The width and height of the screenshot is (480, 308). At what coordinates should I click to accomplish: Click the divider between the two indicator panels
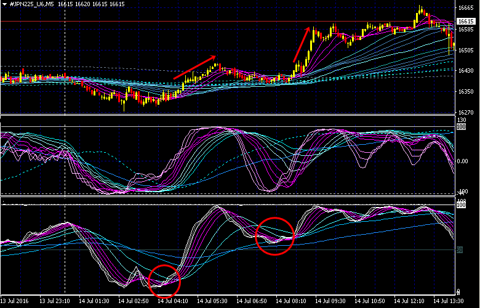coord(228,197)
